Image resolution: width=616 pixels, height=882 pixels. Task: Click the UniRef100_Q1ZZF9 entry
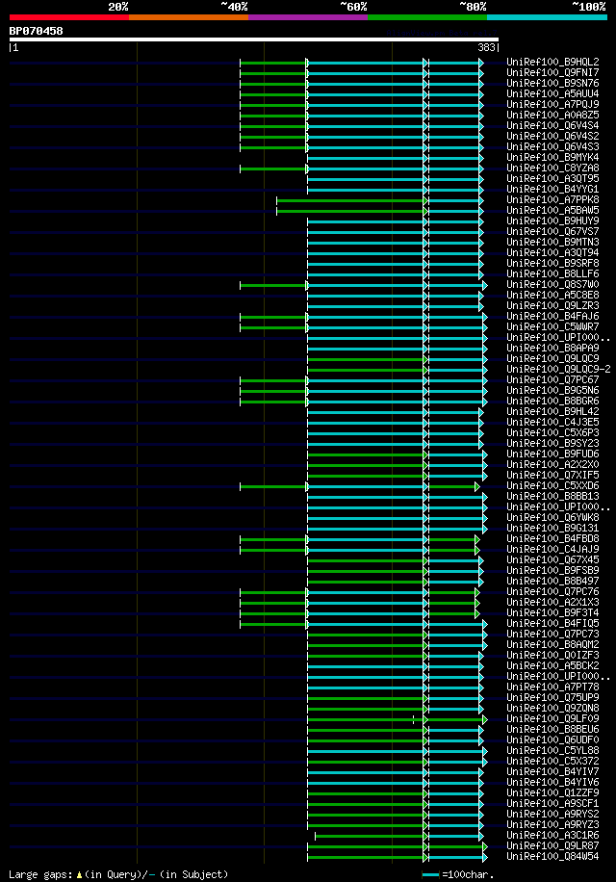point(552,793)
